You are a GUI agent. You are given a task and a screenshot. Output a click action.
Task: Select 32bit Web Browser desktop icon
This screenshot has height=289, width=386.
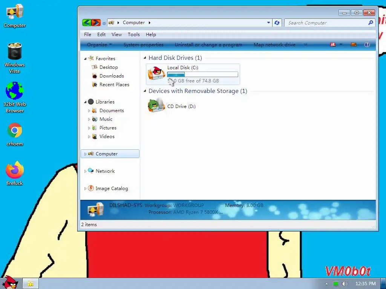(x=15, y=97)
